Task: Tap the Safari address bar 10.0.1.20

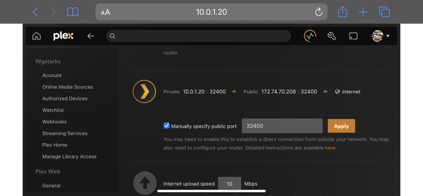Action: coord(211,12)
